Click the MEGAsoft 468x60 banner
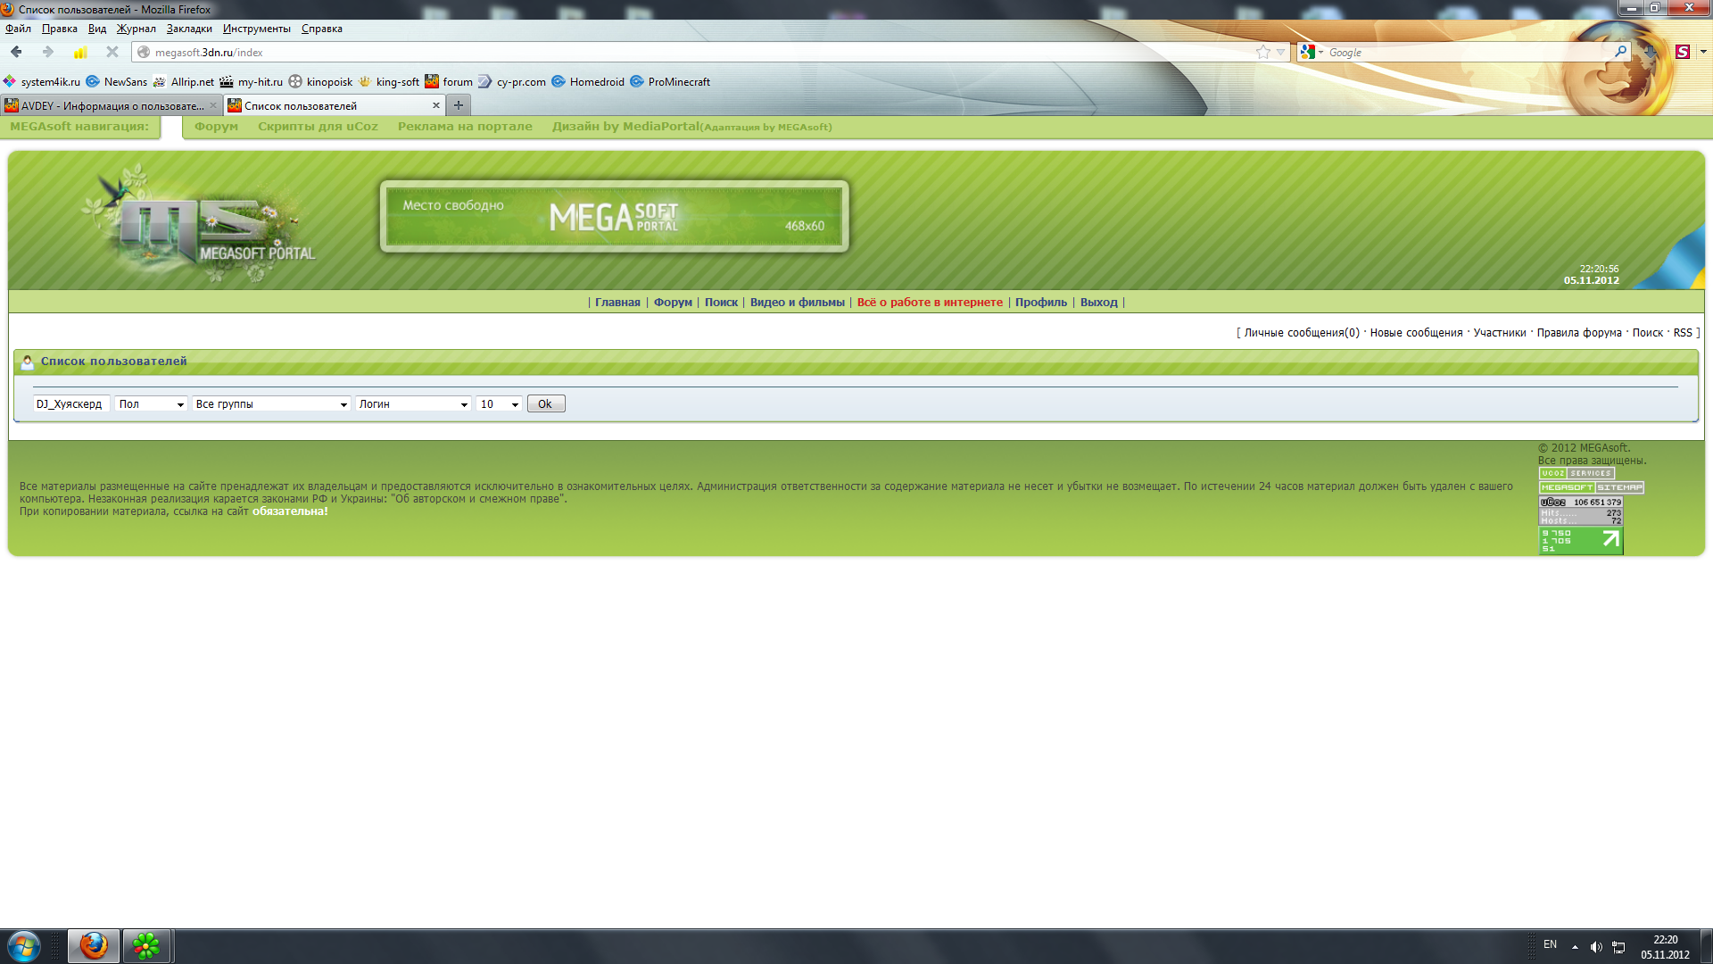1713x964 pixels. tap(614, 217)
